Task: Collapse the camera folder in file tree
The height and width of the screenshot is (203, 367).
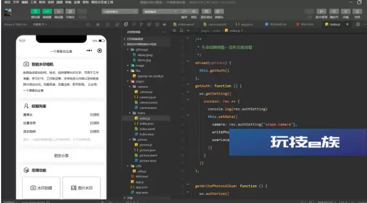Action: click(140, 87)
